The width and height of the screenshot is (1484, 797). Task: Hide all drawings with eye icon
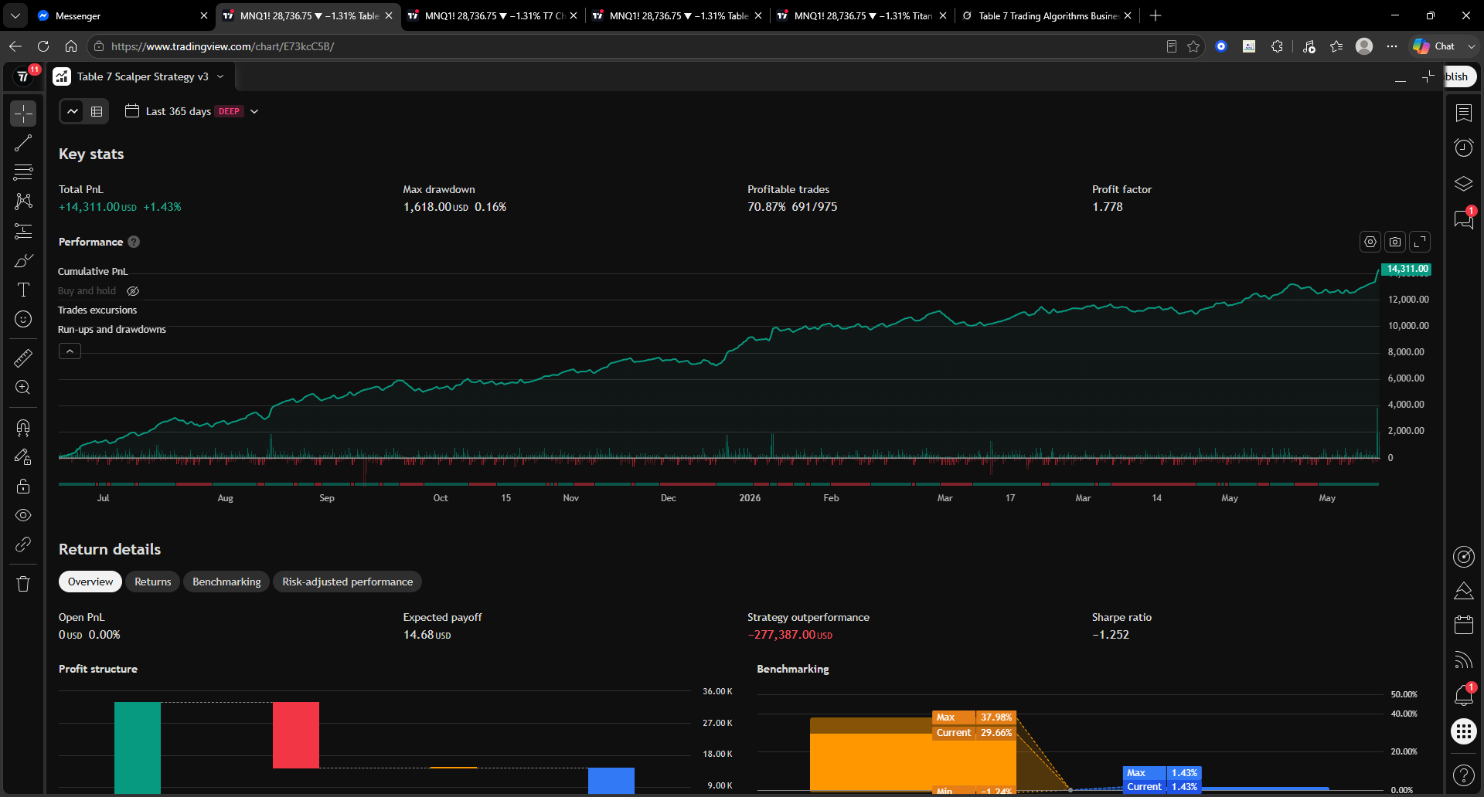23,515
